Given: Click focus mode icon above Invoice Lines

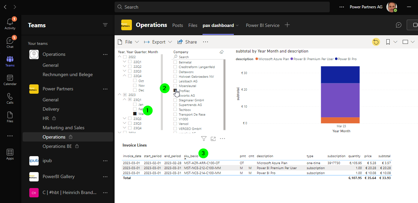Looking at the screenshot, I should [x=213, y=139].
